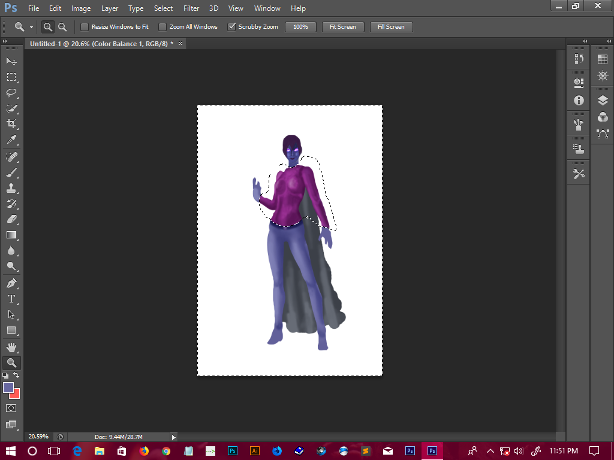This screenshot has width=614, height=460.
Task: Open the Layer menu
Action: 110,8
